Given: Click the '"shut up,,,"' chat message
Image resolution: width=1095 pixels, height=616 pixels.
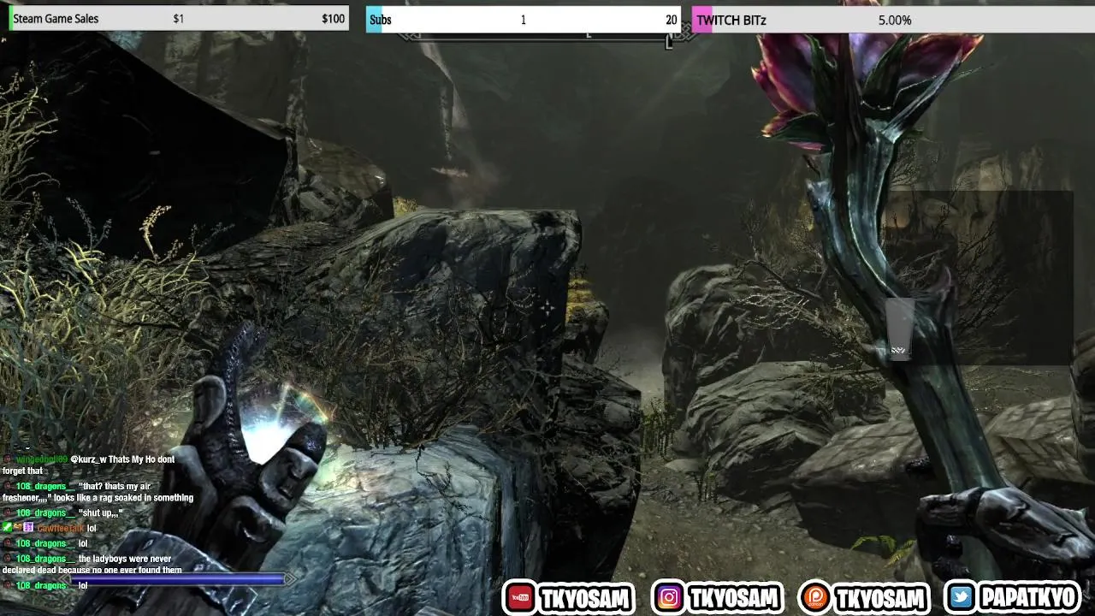Looking at the screenshot, I should pos(100,513).
